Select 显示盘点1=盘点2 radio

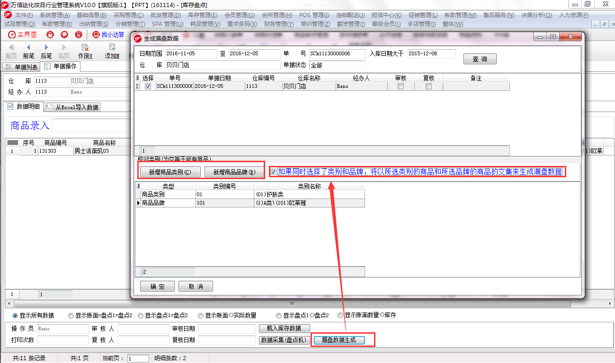141,315
